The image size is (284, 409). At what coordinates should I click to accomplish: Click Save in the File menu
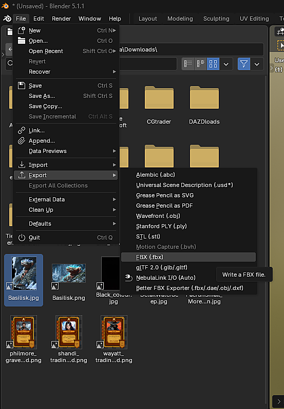(x=66, y=86)
